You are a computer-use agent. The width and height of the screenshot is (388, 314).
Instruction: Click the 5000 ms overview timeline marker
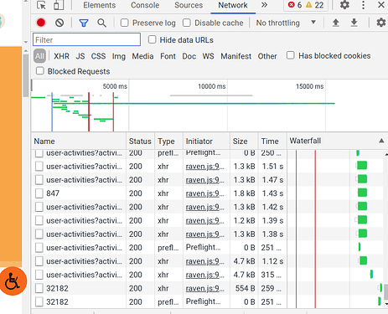pyautogui.click(x=115, y=86)
